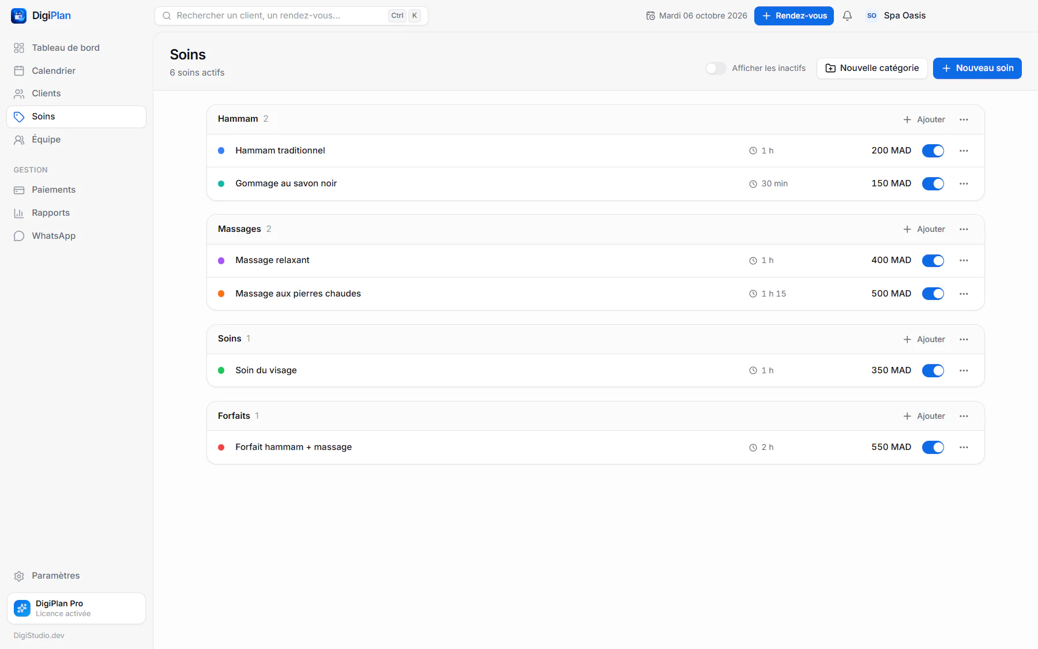1038x649 pixels.
Task: Click the Rendez-vous button
Action: coord(793,16)
